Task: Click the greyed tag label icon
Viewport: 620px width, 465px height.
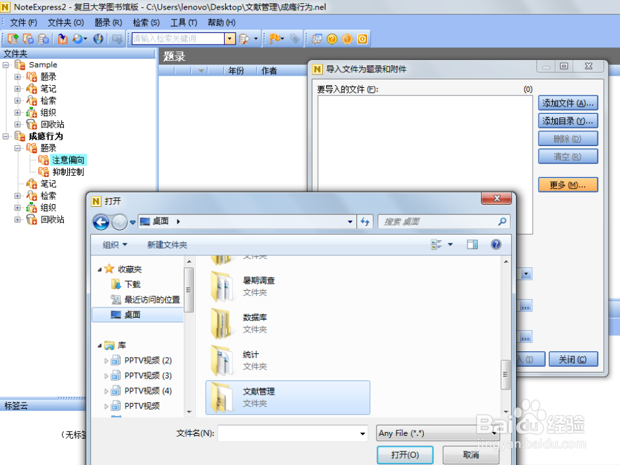Action: [x=294, y=39]
